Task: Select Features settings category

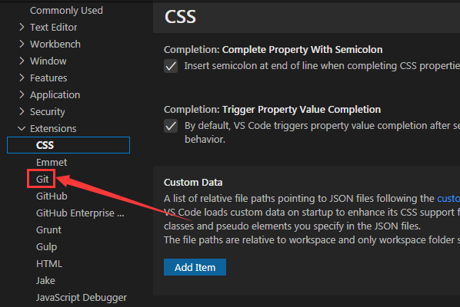Action: click(x=48, y=78)
